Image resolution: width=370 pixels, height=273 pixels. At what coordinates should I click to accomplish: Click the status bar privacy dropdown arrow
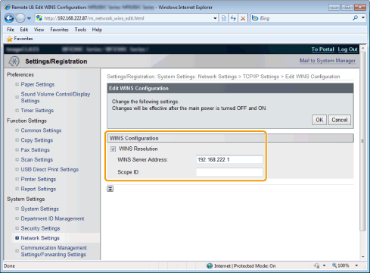click(324, 265)
